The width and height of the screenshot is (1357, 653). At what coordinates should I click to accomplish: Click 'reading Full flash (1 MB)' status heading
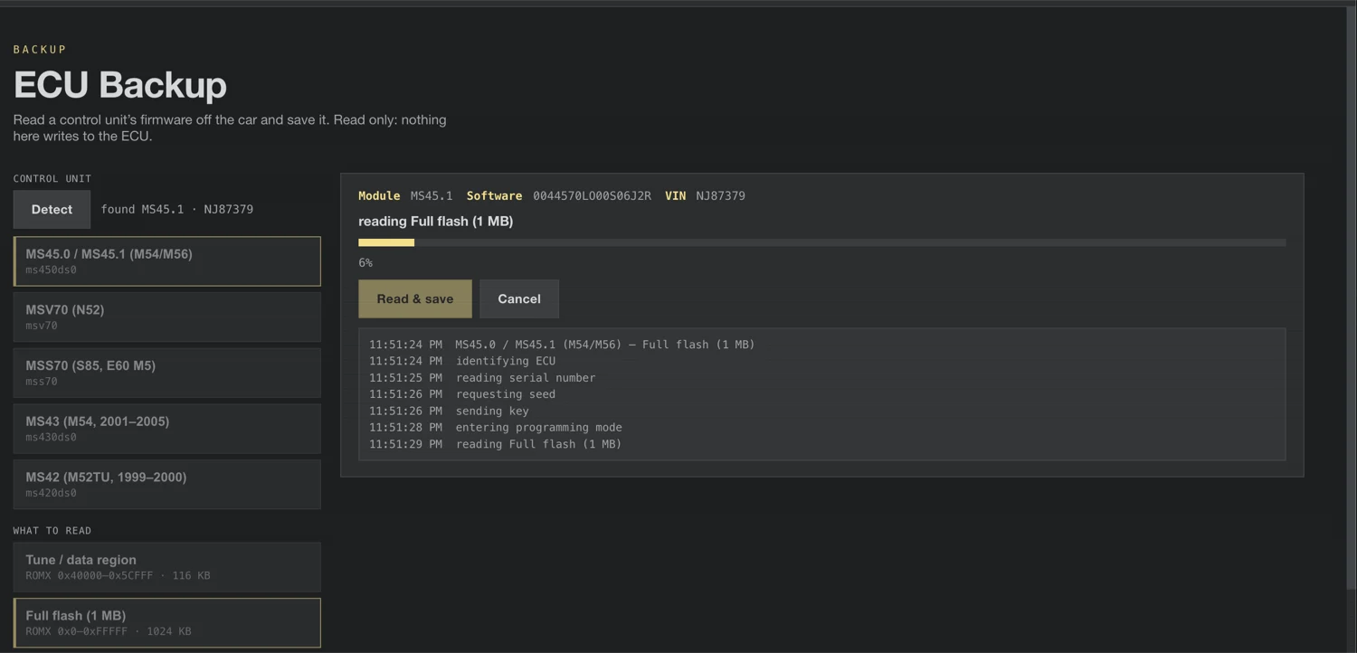click(x=436, y=221)
